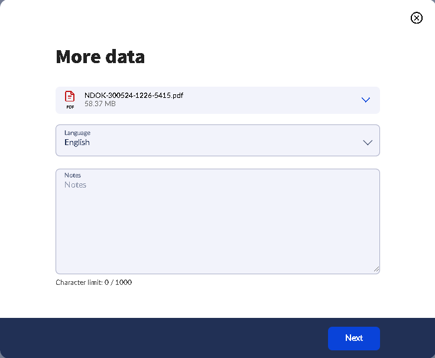The image size is (435, 358).
Task: Click the 0 / 1000 character count
Action: pos(118,283)
